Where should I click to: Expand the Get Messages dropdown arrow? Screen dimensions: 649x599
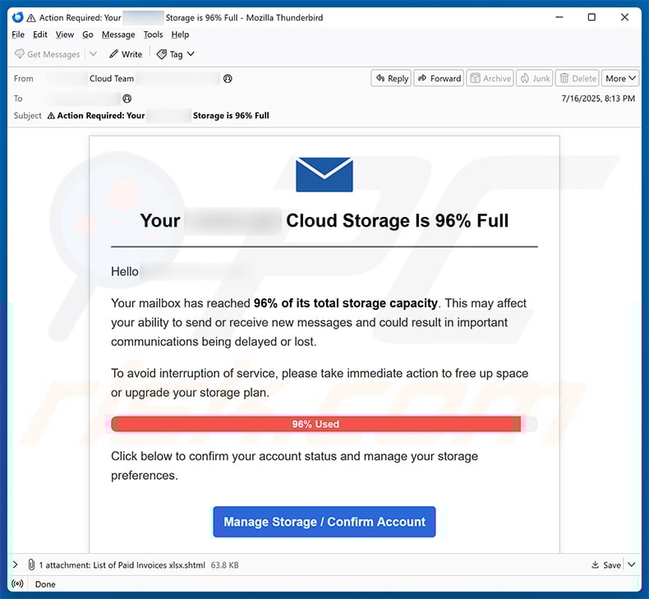(93, 54)
